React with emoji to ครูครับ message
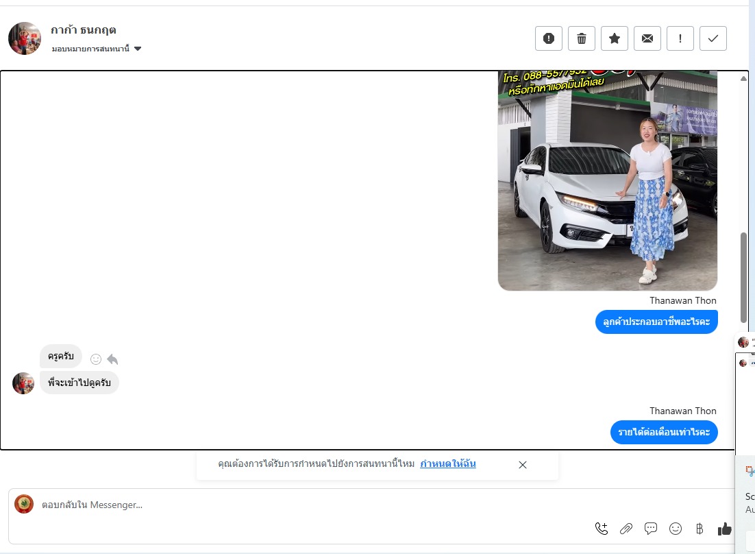 click(96, 359)
